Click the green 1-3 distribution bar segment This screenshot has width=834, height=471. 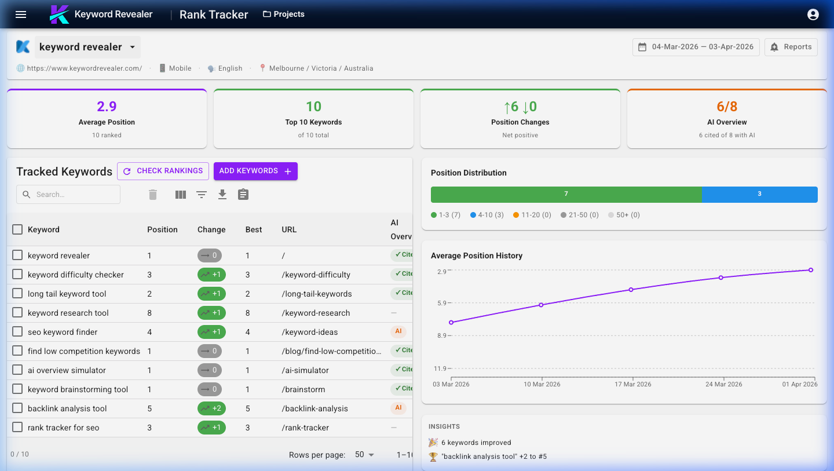pyautogui.click(x=566, y=194)
